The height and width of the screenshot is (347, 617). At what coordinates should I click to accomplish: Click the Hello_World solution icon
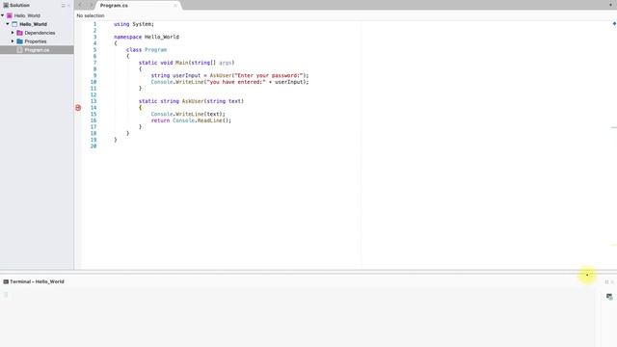[10, 15]
